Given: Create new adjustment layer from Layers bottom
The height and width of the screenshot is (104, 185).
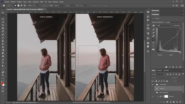Looking at the screenshot, I should 171,102.
